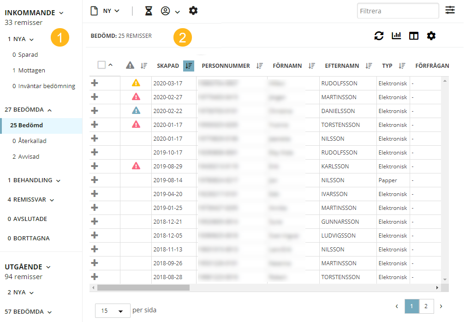
Task: Go to page 2 of results
Action: [425, 306]
